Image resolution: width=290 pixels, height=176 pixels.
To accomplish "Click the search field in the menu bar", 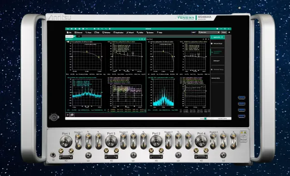I will point(209,32).
